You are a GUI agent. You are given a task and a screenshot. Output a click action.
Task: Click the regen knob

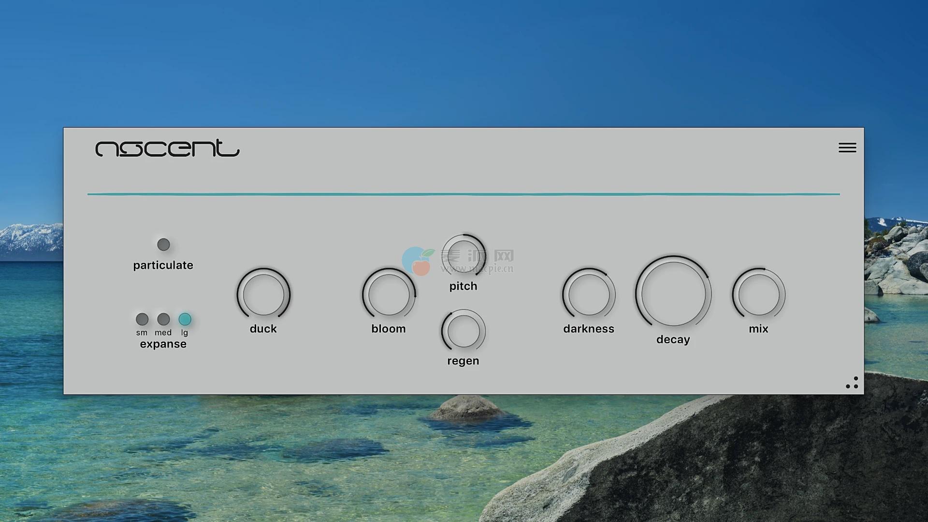(x=463, y=331)
